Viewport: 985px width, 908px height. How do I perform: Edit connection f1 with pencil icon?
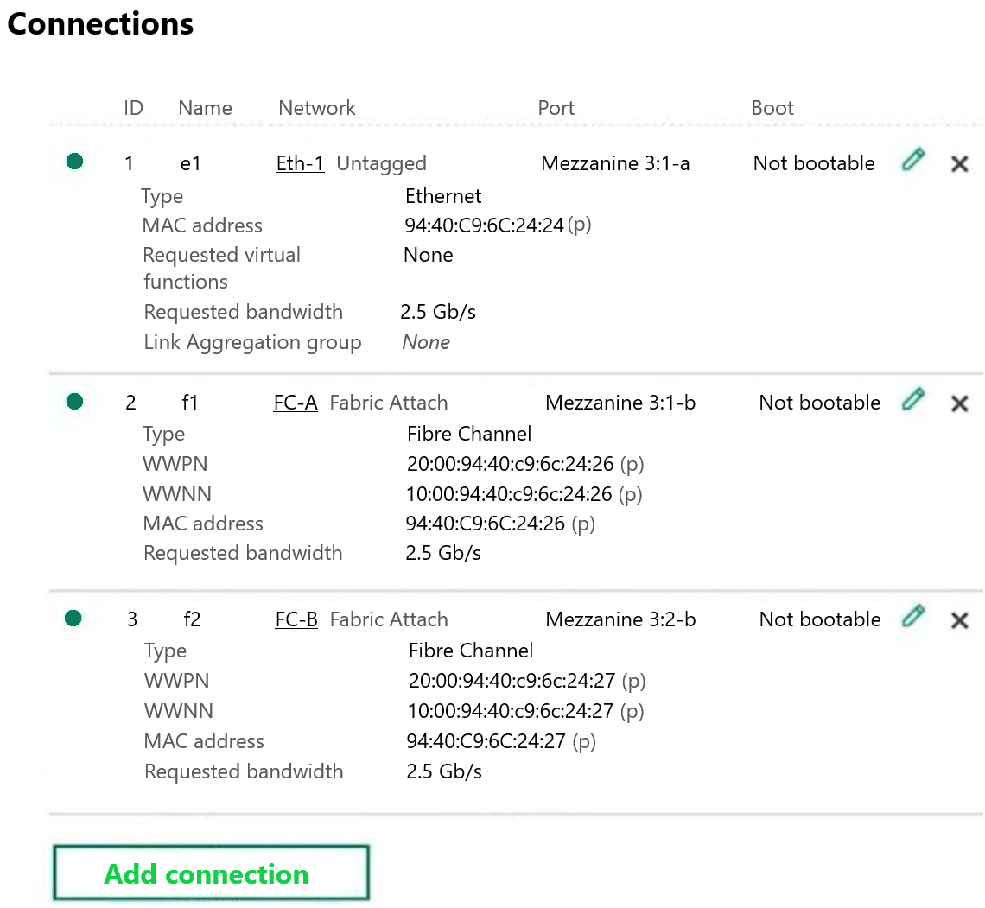(912, 399)
